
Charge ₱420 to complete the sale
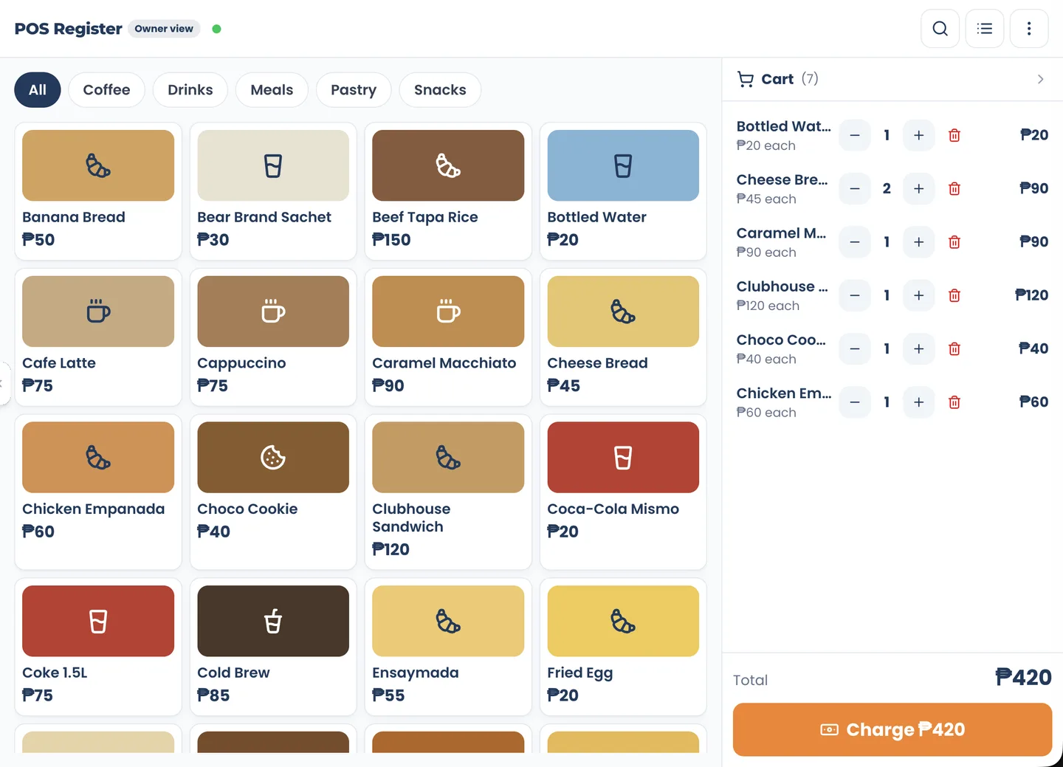click(x=892, y=729)
